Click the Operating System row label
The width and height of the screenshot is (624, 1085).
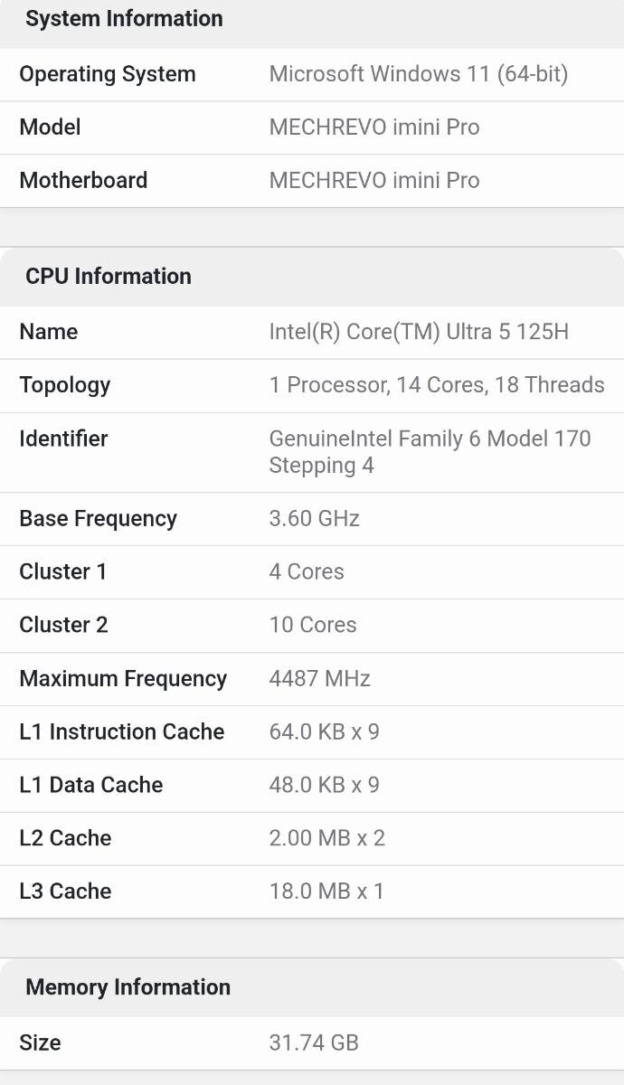(108, 74)
